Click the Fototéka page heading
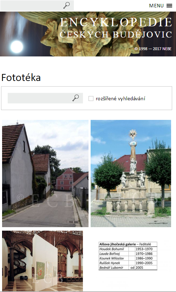Image resolution: width=176 pixels, height=292 pixels. click(x=21, y=78)
